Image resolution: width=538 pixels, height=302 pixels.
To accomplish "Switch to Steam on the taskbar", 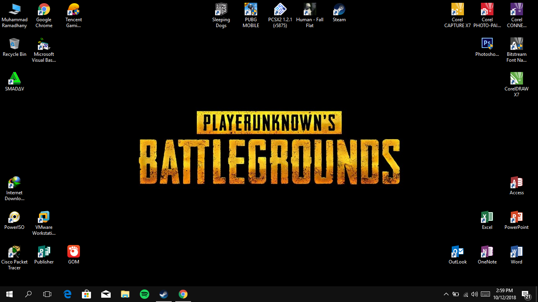I will coord(163,294).
